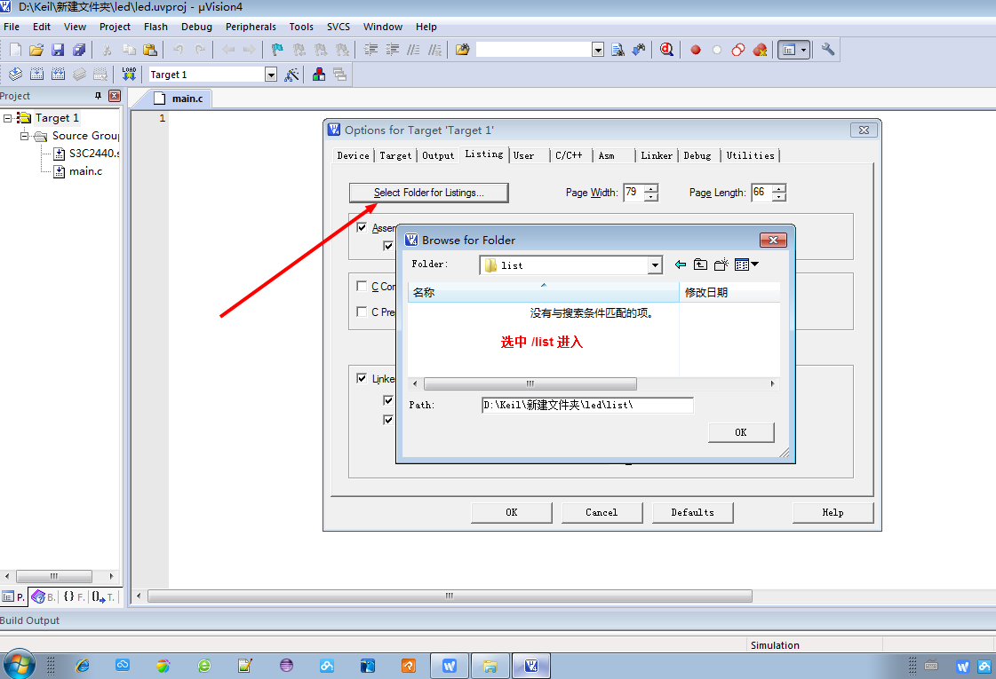Open window layout dropdown arrow in toolbar
996x679 pixels.
pos(803,50)
